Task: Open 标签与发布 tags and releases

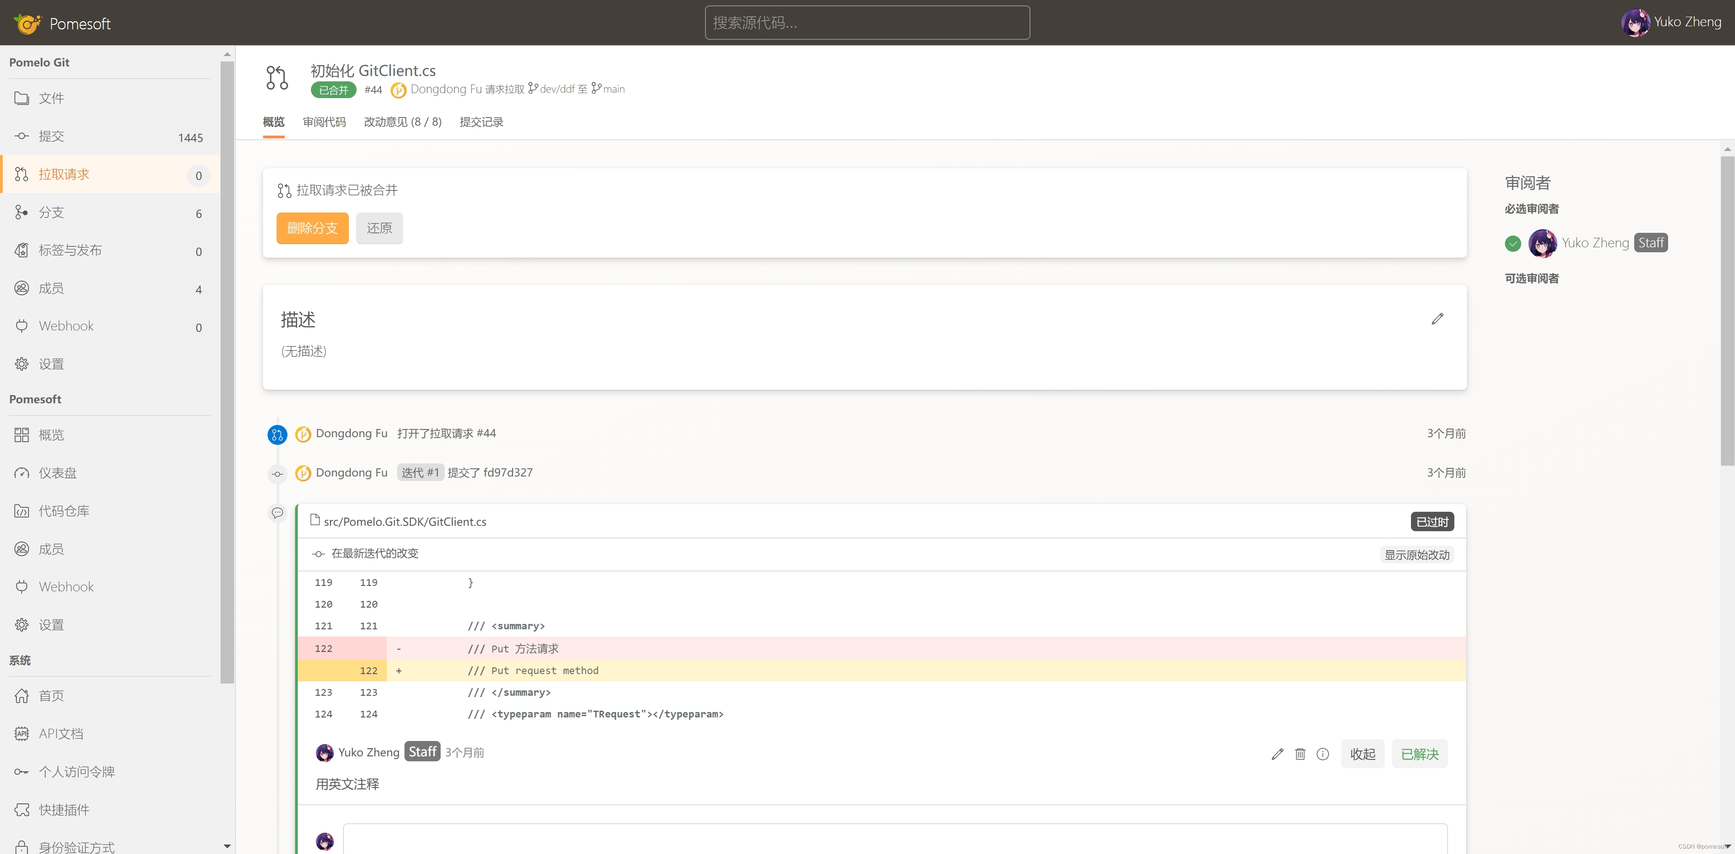Action: coord(70,250)
